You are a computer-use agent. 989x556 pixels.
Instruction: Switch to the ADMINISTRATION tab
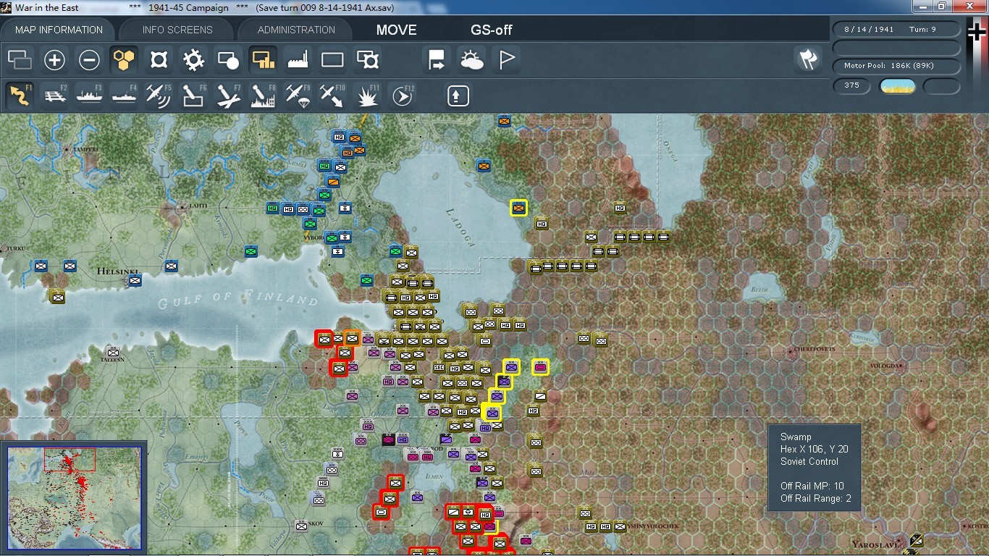[x=296, y=30]
